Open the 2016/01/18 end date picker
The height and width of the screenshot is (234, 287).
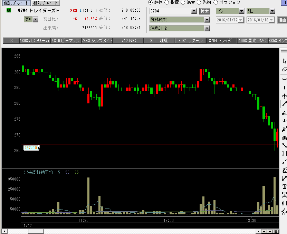(271, 20)
